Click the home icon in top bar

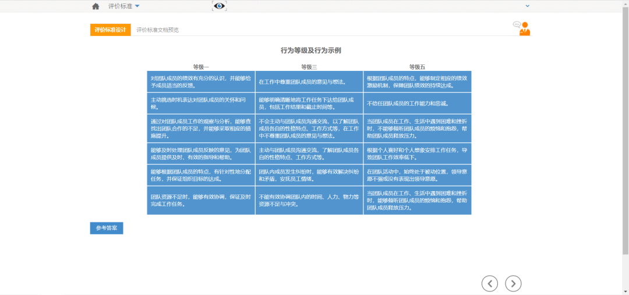point(96,6)
